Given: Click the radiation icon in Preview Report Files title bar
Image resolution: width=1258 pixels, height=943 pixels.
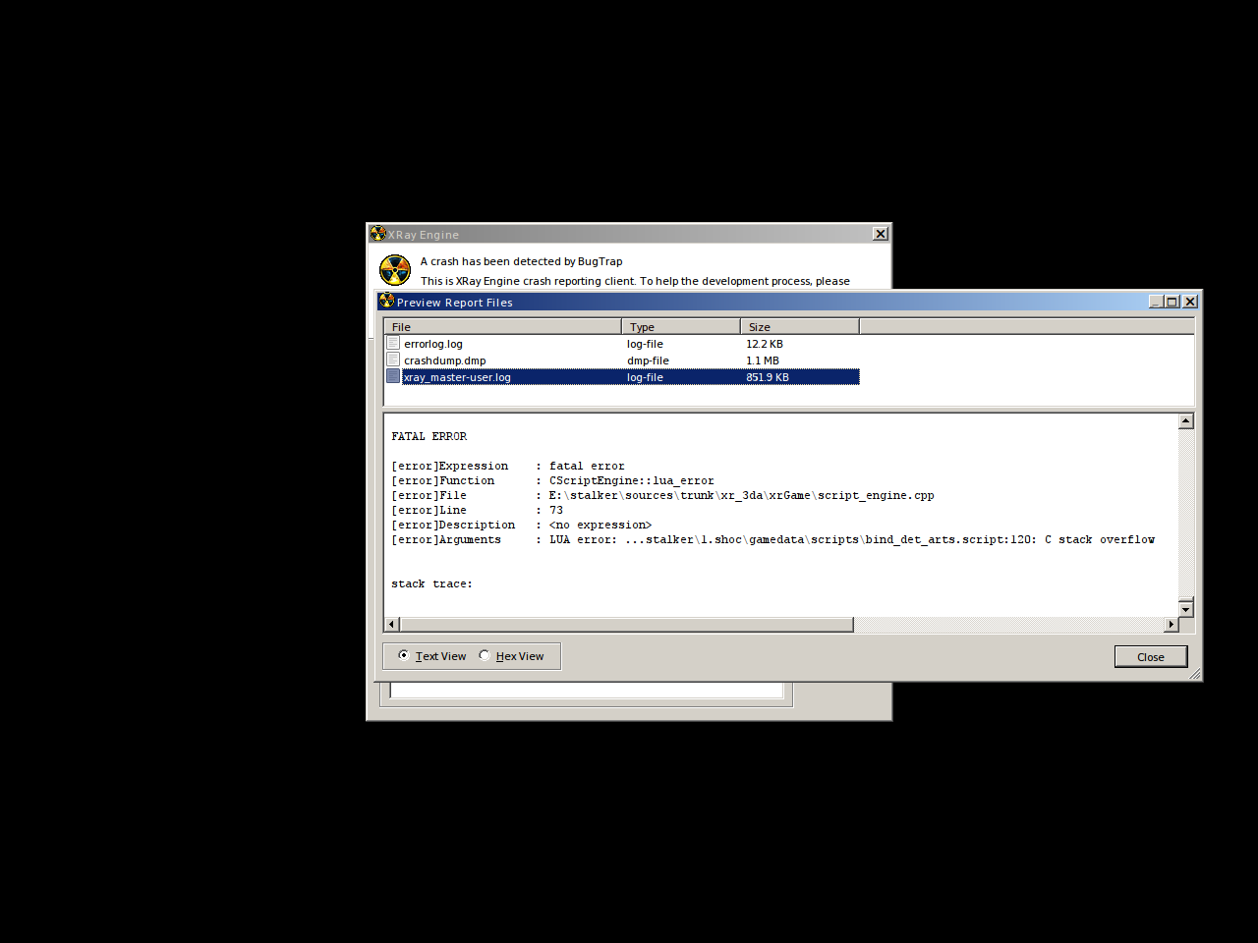Looking at the screenshot, I should click(x=386, y=302).
